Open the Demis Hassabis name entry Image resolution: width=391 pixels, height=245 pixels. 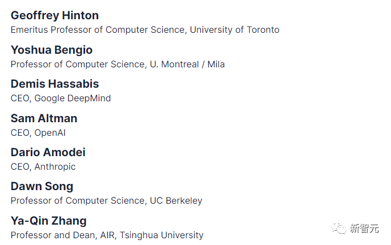54,84
